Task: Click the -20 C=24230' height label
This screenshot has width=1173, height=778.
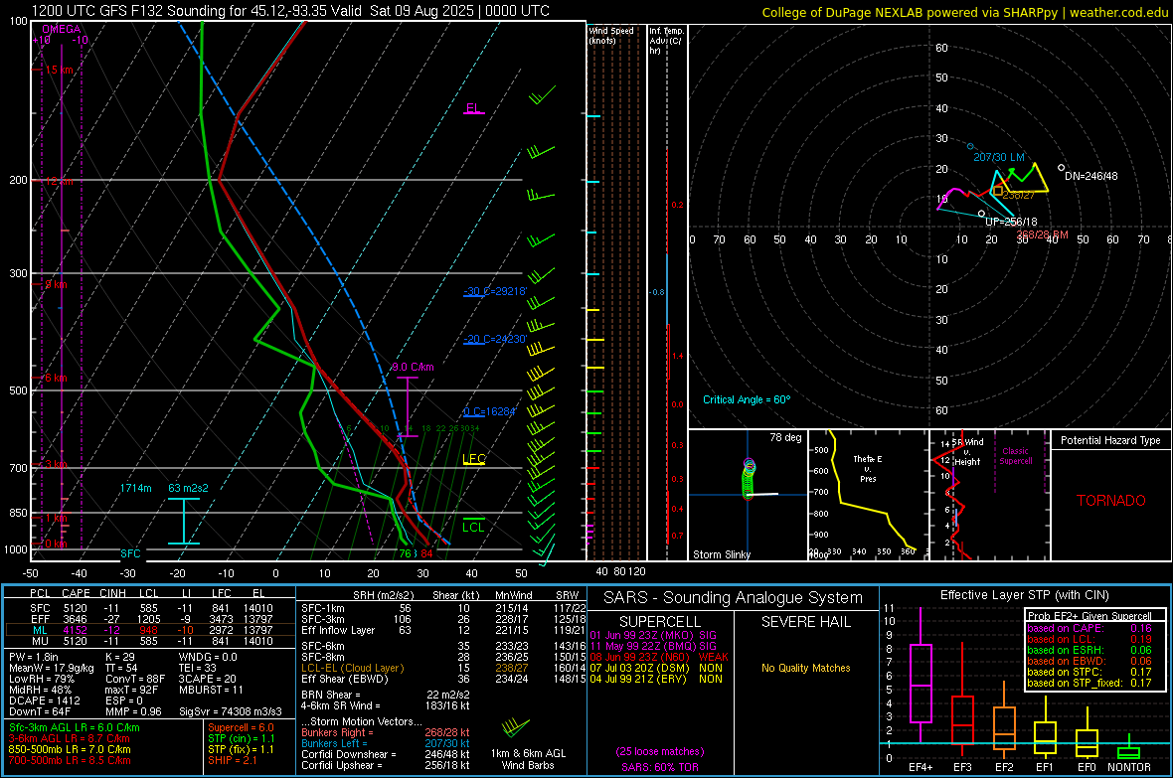Action: pos(495,339)
